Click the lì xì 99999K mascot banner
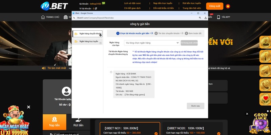Image resolution: width=271 pixels, height=135 pixels. tap(14, 120)
